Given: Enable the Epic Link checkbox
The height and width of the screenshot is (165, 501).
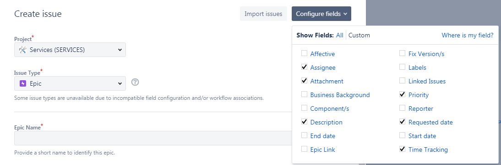Looking at the screenshot, I should 304,149.
